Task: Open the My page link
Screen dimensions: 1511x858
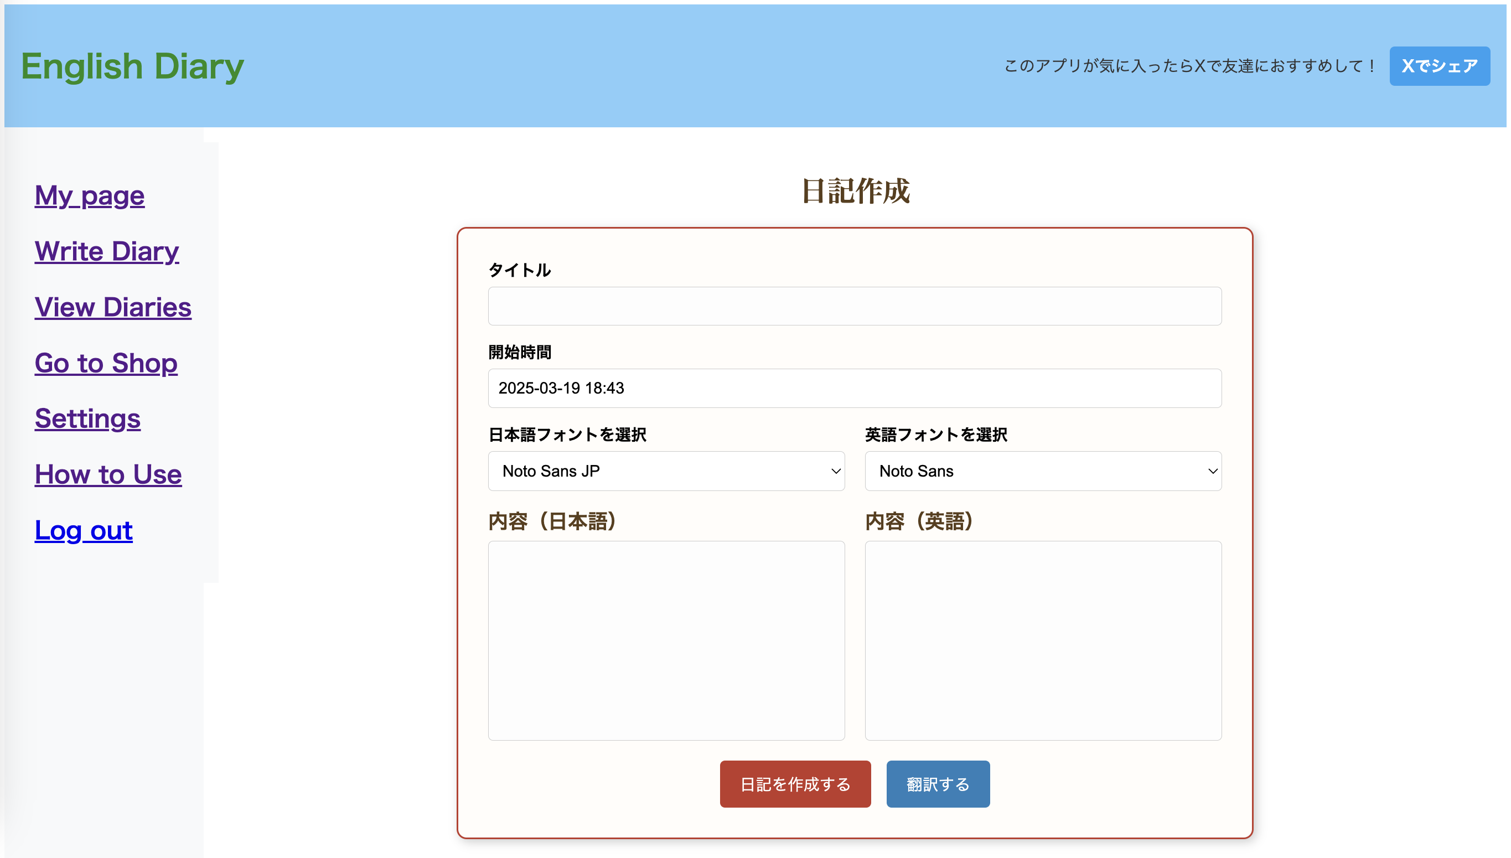Action: click(x=90, y=195)
